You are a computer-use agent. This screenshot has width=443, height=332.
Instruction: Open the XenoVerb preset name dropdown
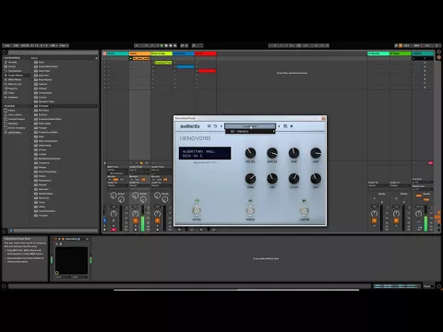point(250,126)
